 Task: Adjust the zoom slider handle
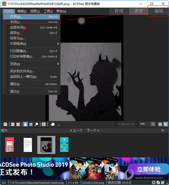(123, 124)
